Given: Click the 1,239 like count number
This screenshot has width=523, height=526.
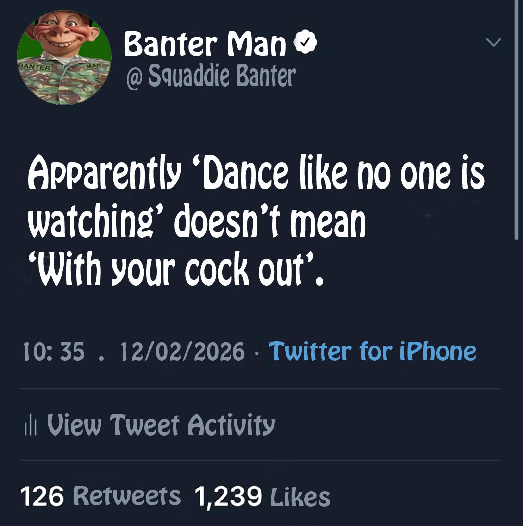Looking at the screenshot, I should point(228,496).
